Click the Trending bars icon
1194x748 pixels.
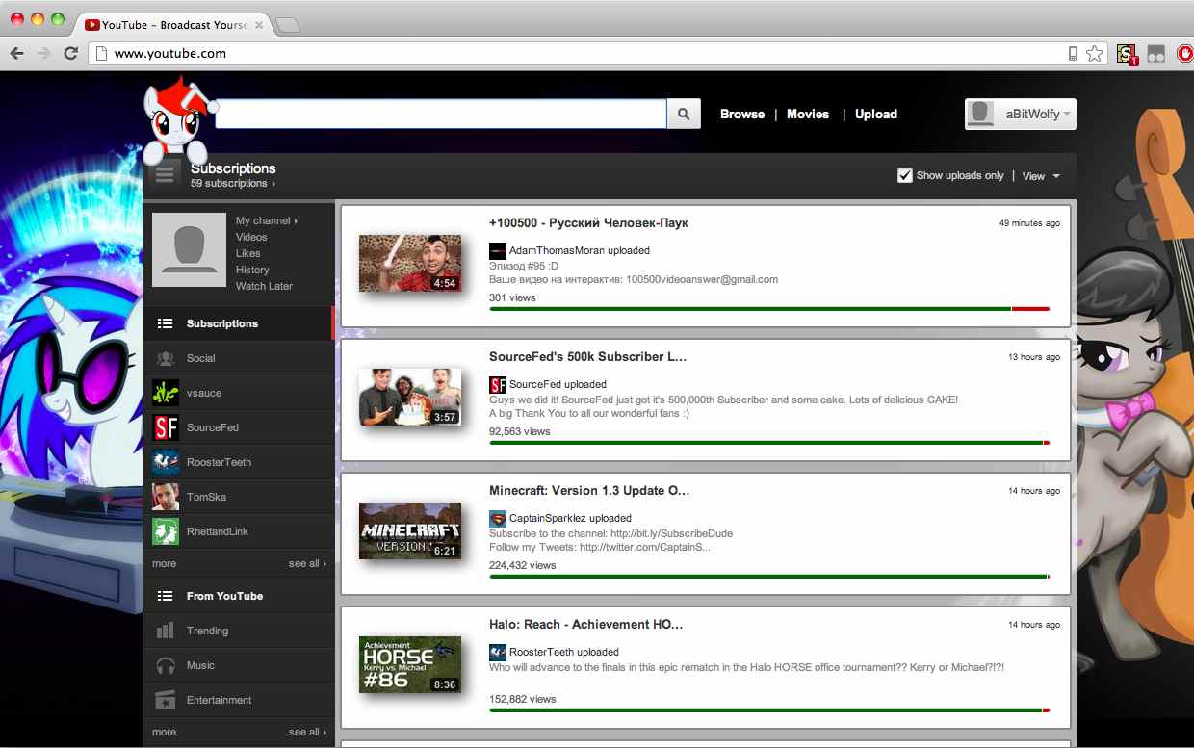pyautogui.click(x=166, y=631)
